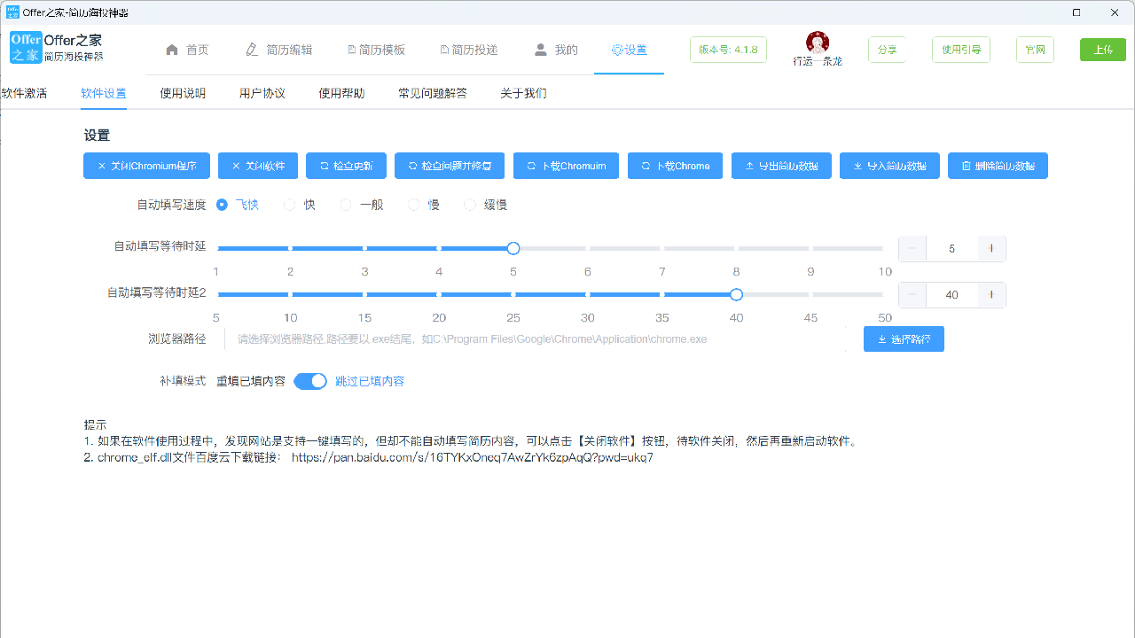This screenshot has height=638, width=1135.
Task: Click the green 上传 button
Action: pyautogui.click(x=1102, y=51)
